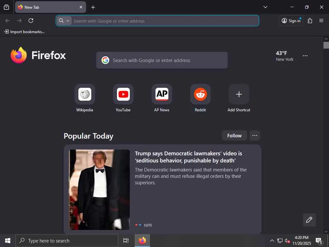Select the New Tab tab

click(x=50, y=7)
